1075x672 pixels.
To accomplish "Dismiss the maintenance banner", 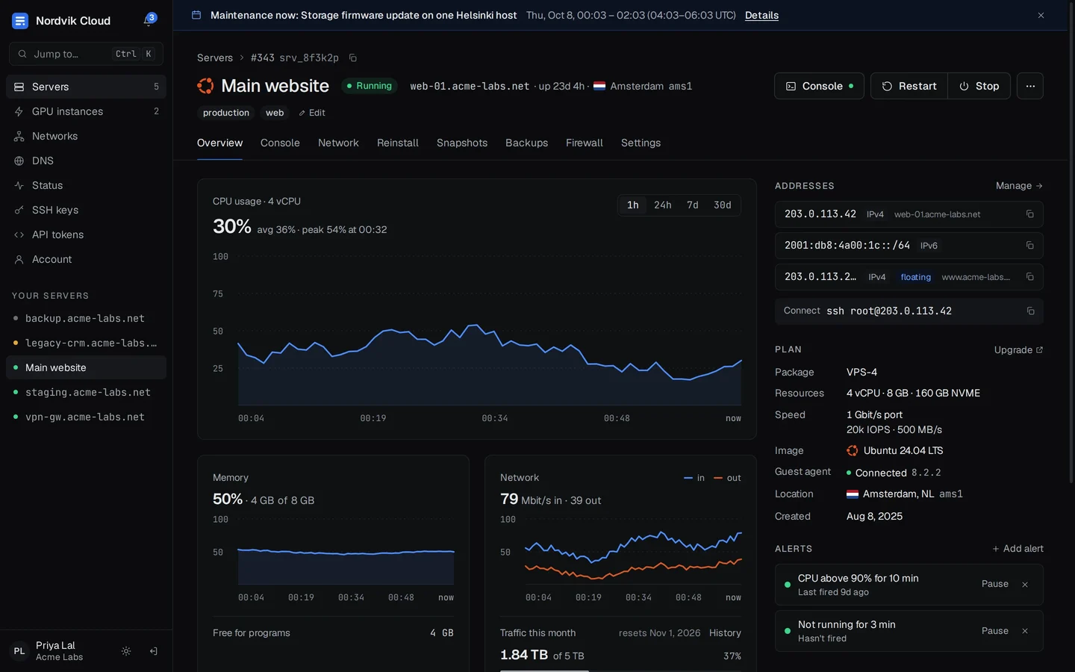I will (x=1041, y=15).
